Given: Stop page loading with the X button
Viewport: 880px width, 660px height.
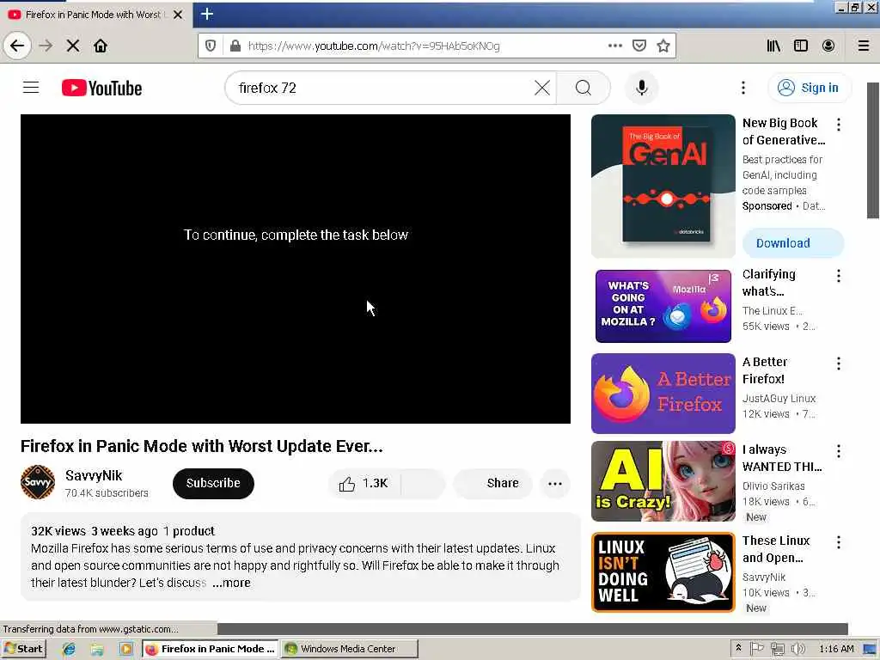Looking at the screenshot, I should (x=73, y=46).
